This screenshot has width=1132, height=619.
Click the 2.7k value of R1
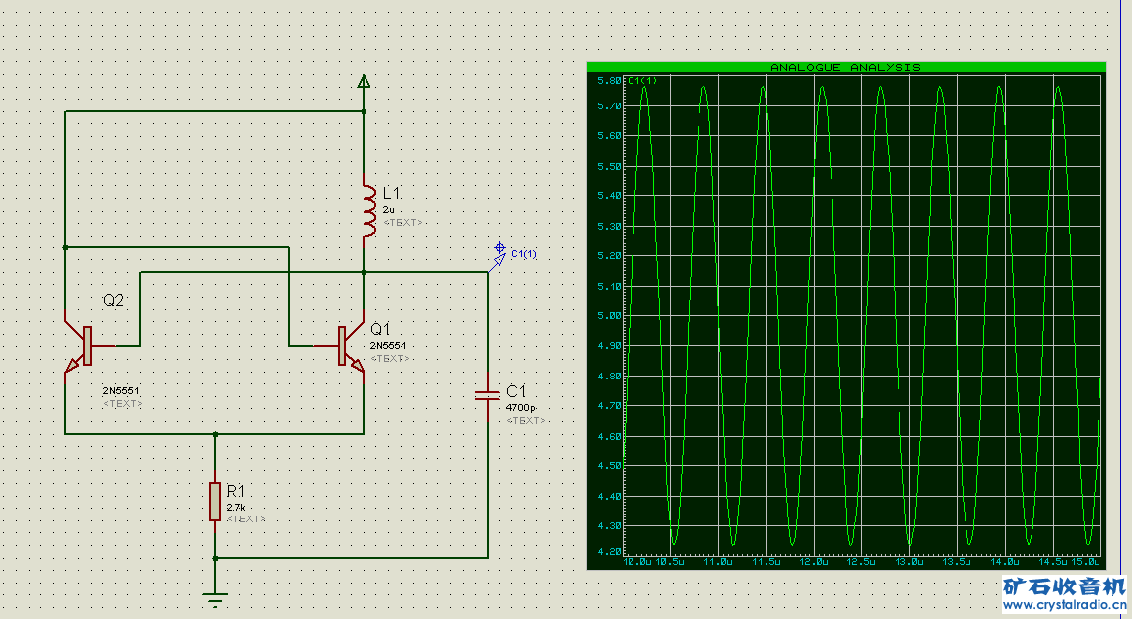click(235, 507)
